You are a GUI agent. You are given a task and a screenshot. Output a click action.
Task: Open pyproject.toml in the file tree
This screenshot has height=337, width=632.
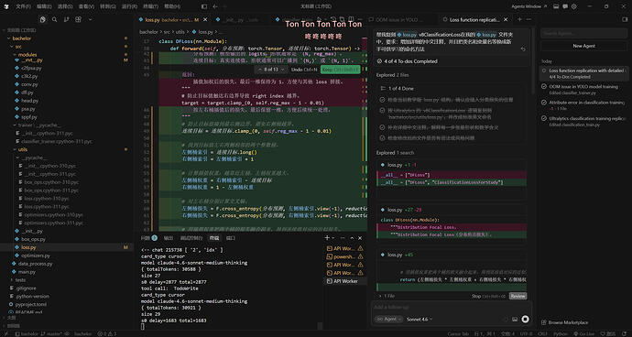[30, 304]
